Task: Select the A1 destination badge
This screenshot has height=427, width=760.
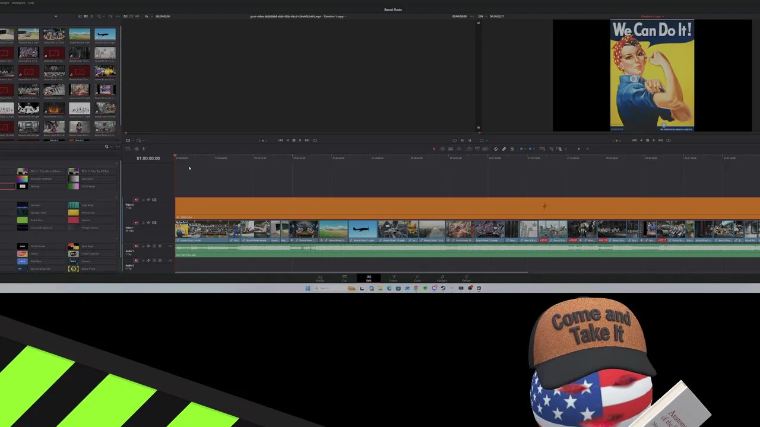Action: click(x=136, y=246)
